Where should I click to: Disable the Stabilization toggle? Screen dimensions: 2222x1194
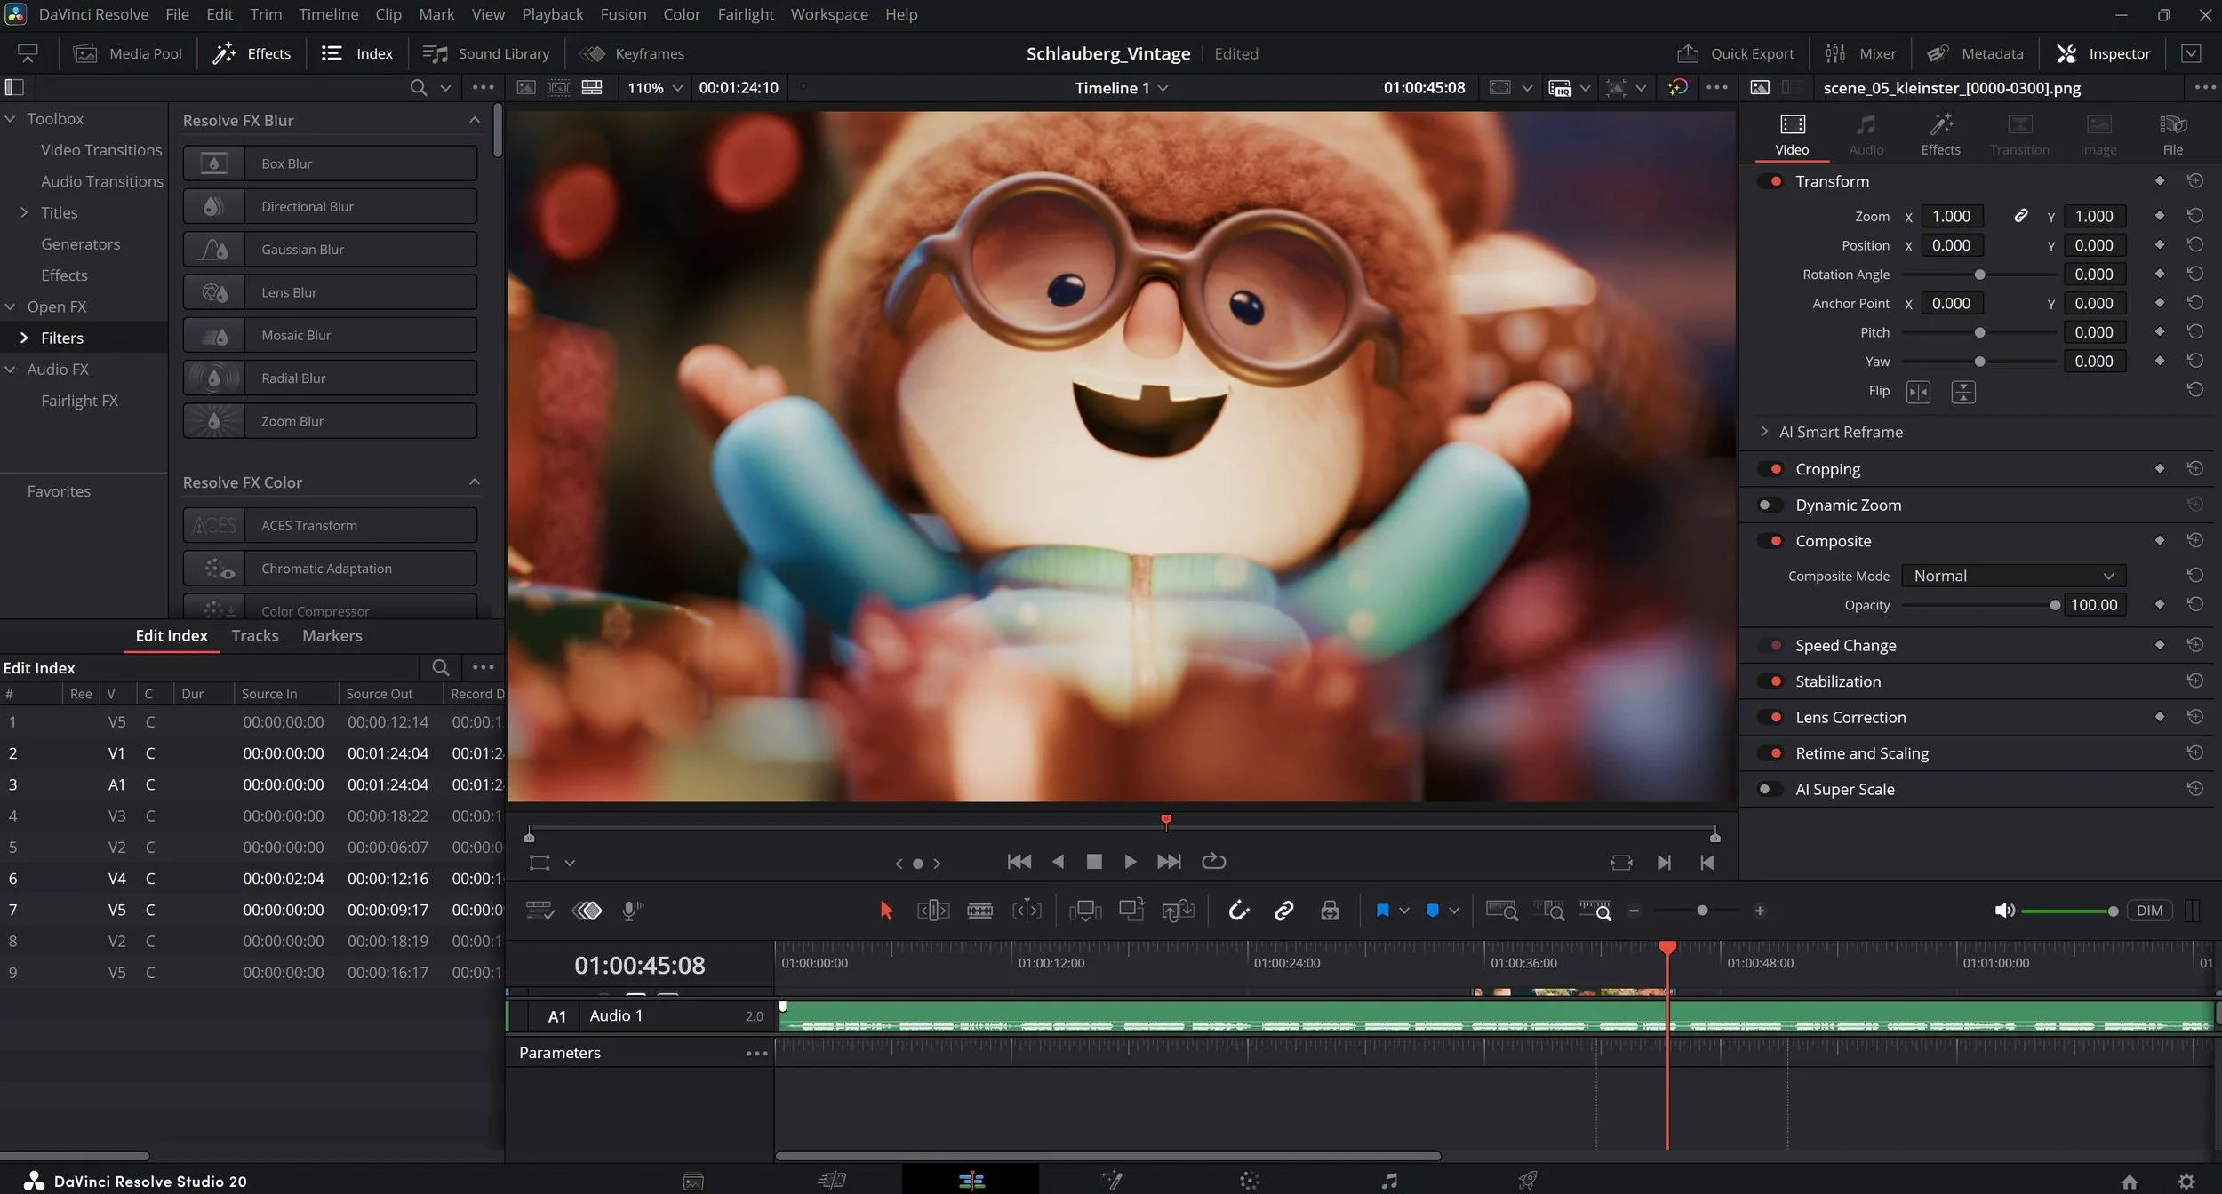coord(1770,681)
